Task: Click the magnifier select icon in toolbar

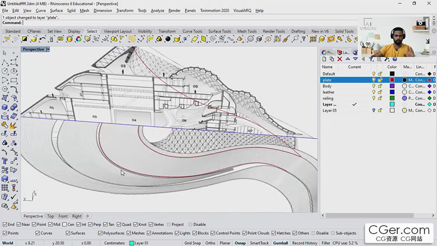Action: (295, 39)
